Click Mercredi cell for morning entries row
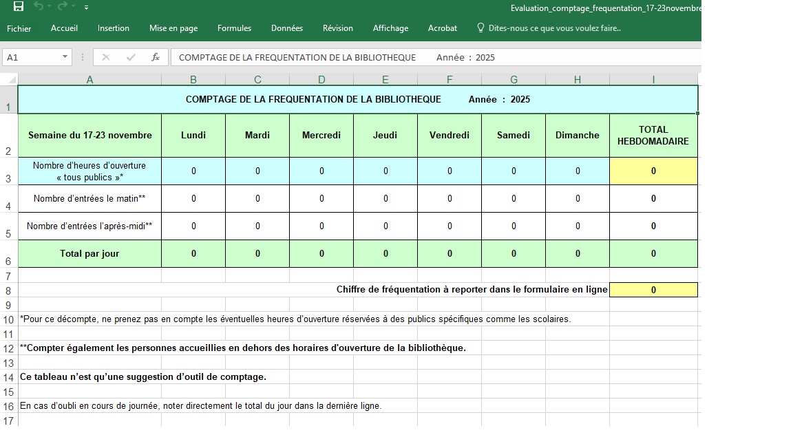This screenshot has height=446, width=793. click(x=321, y=199)
